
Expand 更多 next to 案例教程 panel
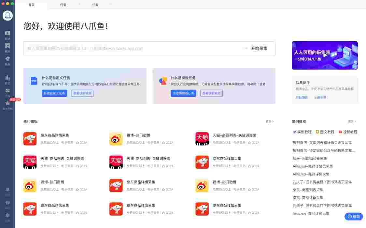click(352, 121)
